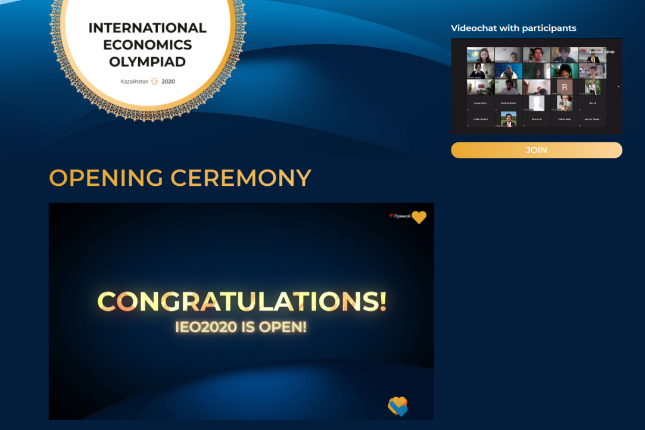
Task: Select the bottom-row participant wearing a red tie
Action: point(508,119)
